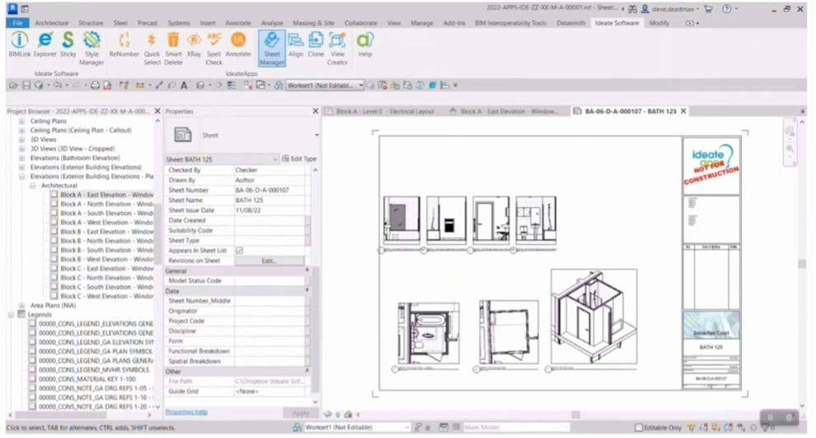The height and width of the screenshot is (438, 816).
Task: Select Text tool in quick access toolbar
Action: 184,86
